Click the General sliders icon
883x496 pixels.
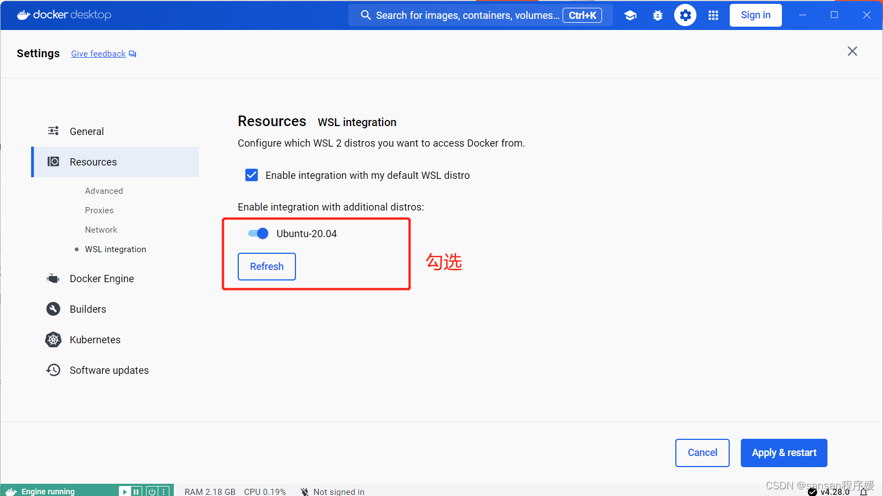point(53,131)
